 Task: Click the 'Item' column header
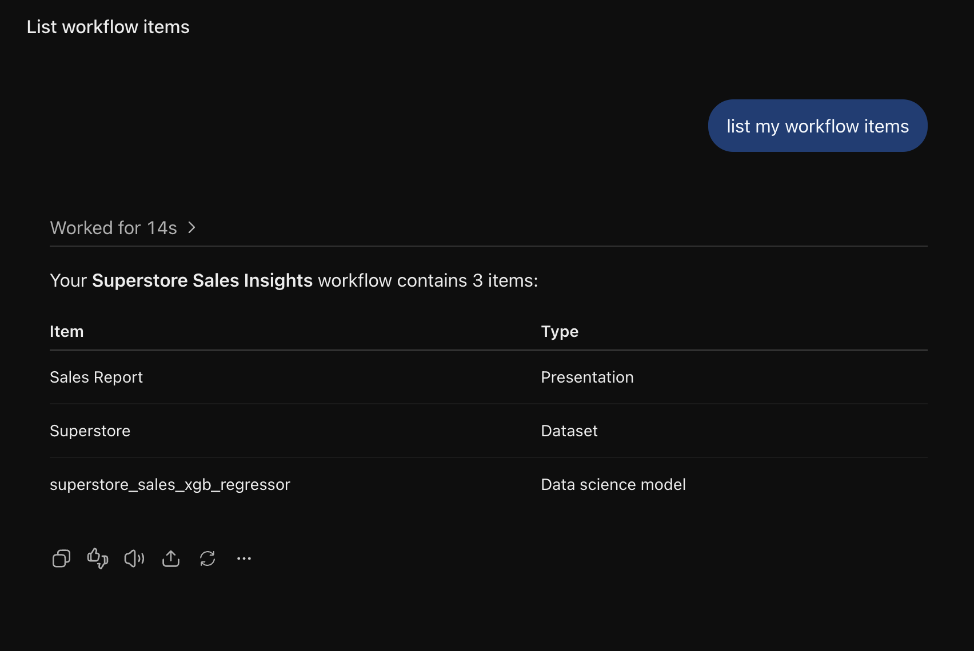click(66, 331)
